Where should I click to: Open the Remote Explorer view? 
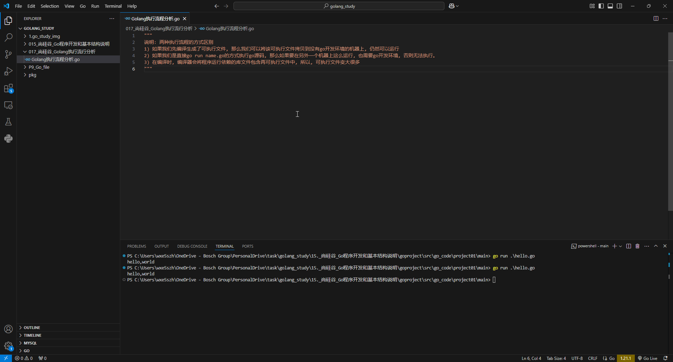point(8,105)
